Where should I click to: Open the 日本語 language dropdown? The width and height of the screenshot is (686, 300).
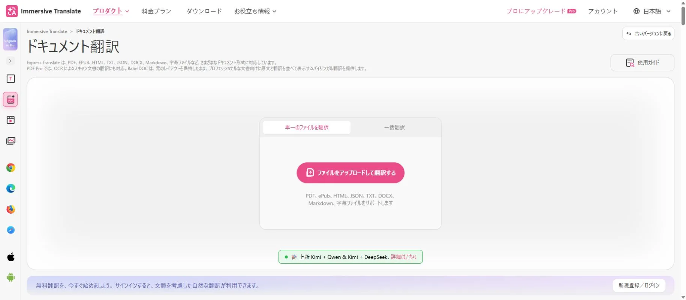pyautogui.click(x=652, y=11)
